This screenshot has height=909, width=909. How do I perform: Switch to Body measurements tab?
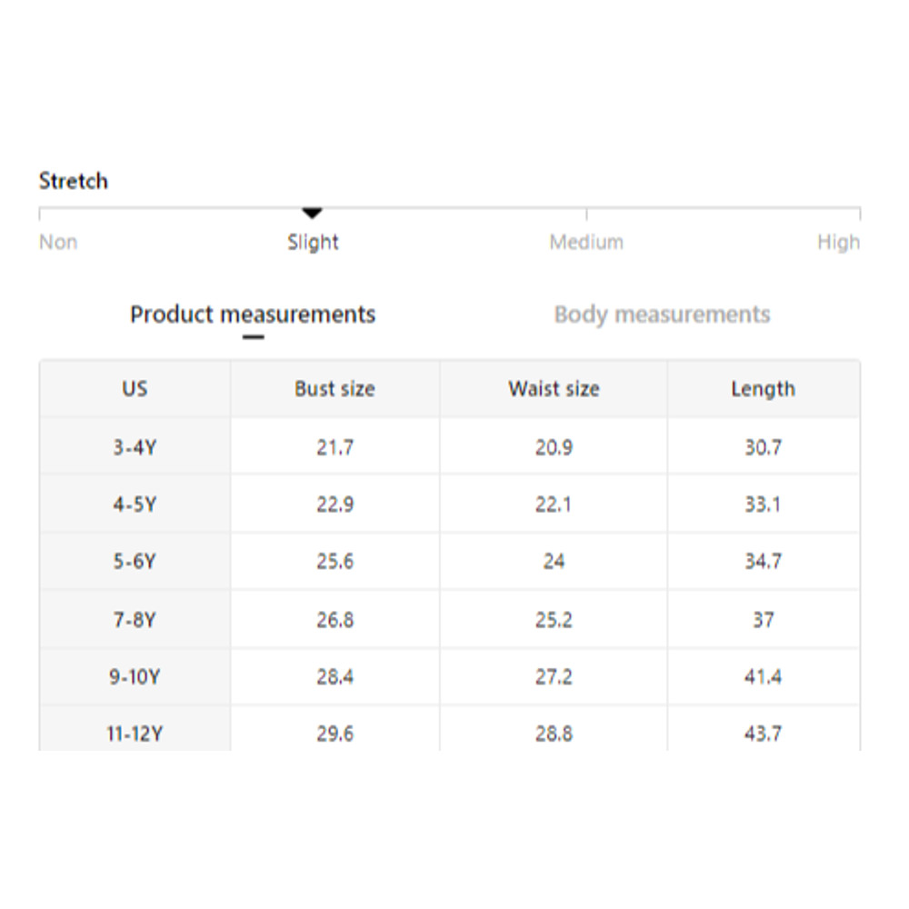click(x=662, y=315)
